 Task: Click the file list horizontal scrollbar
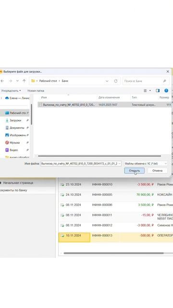pos(99,156)
